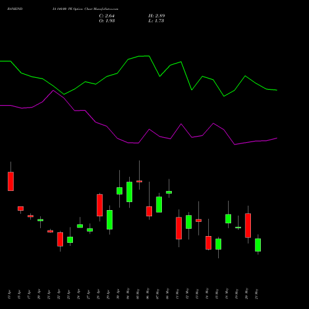Screen dimensions: 309x309
Task: Click the tall green candlestick for 04 May
Action: click(129, 192)
